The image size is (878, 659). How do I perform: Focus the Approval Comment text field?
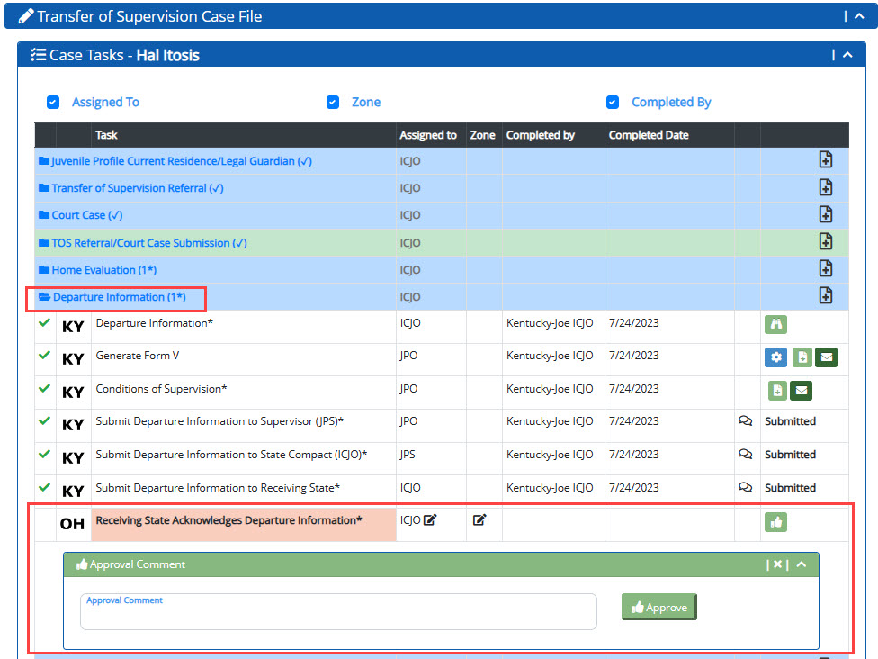click(338, 611)
